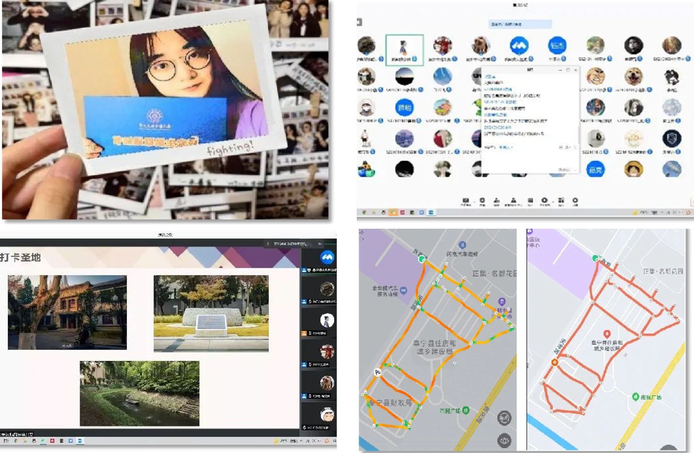Image resolution: width=694 pixels, height=453 pixels.
Task: Click the 正集·名都花园 label on the right map
Action: click(662, 271)
